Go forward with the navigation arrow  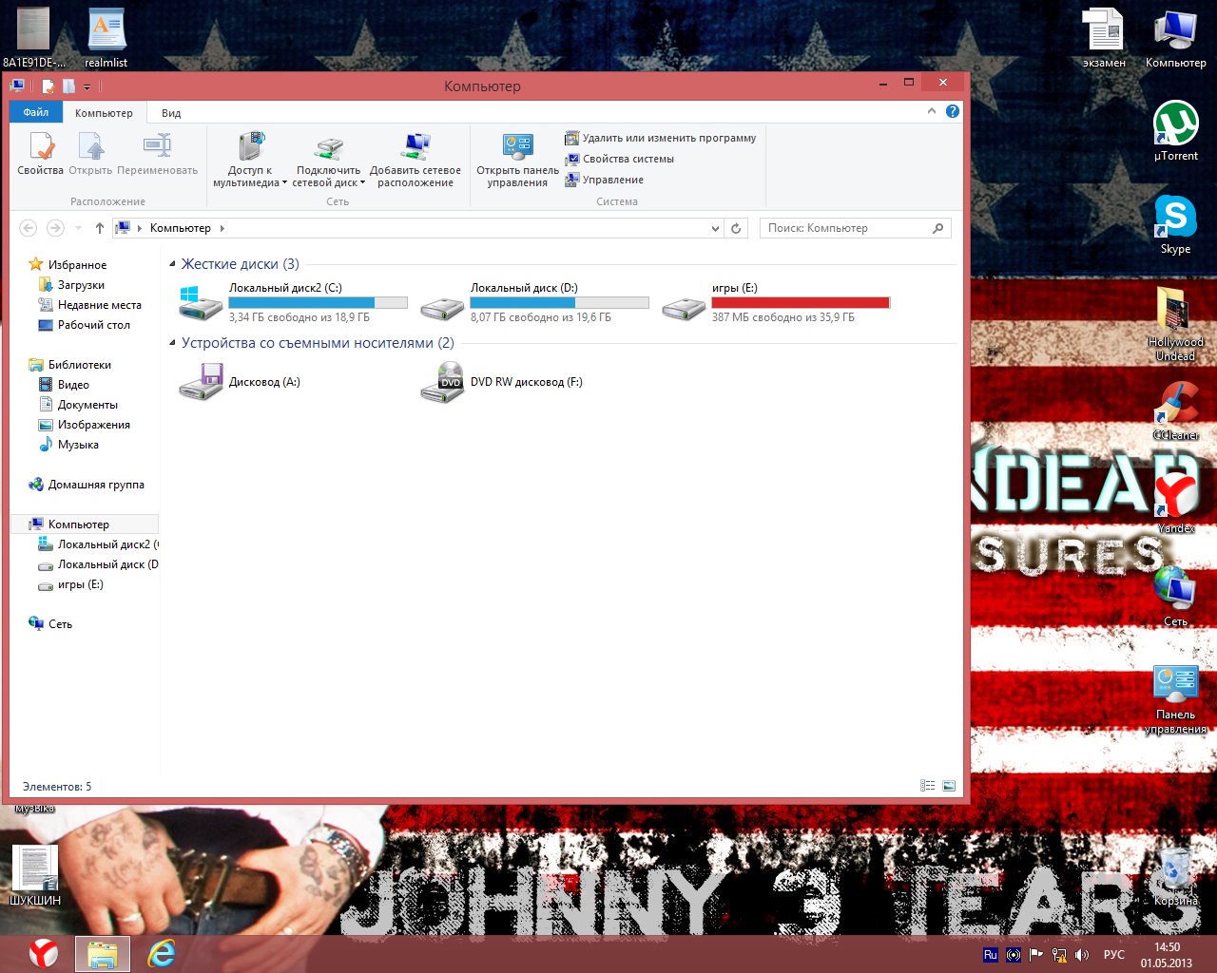[55, 228]
